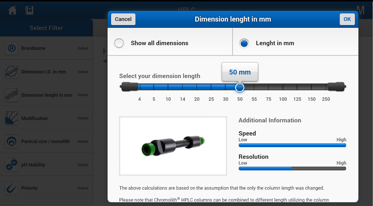
Task: Click the Dimension lenght ruler icon
Action: 12,95
